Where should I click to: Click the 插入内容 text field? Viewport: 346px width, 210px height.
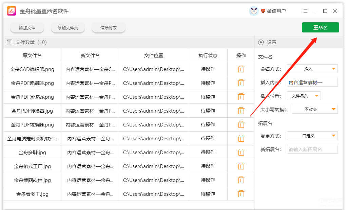(x=312, y=82)
